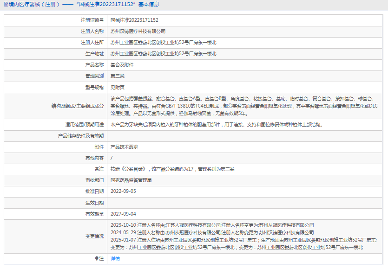
Task: Click the 产品储存条件及有效期 label
Action: 81,135
